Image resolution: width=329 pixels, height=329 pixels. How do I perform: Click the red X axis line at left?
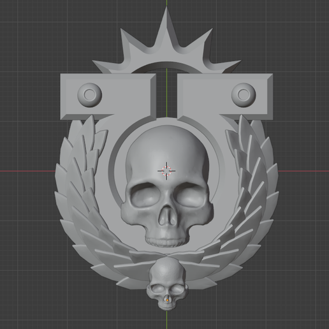click(x=27, y=171)
